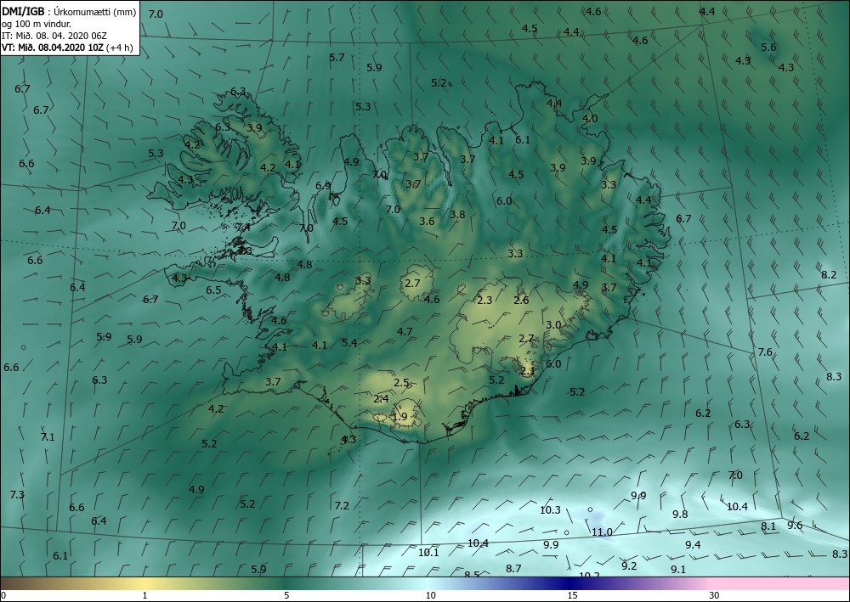Click the 11.0 value on the map
850x602 pixels.
(602, 532)
